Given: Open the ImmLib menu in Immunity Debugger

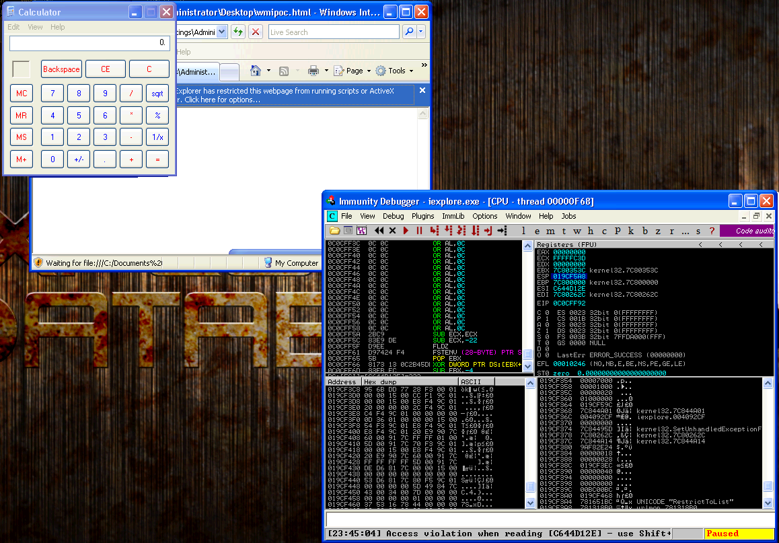Looking at the screenshot, I should pyautogui.click(x=453, y=216).
